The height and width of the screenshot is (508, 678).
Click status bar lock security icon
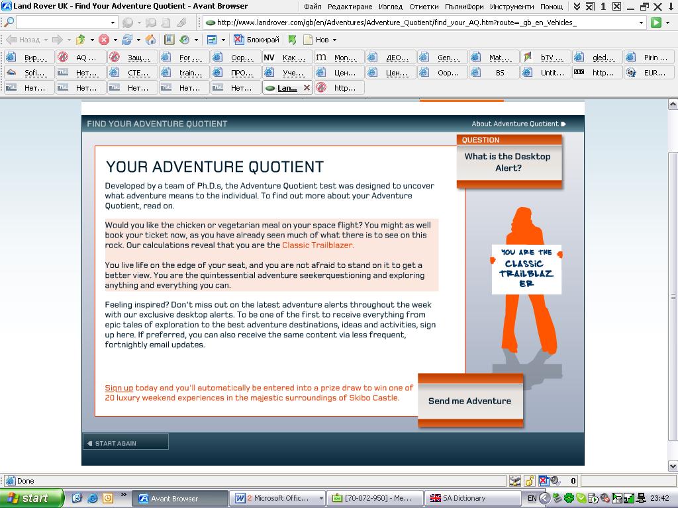(529, 481)
